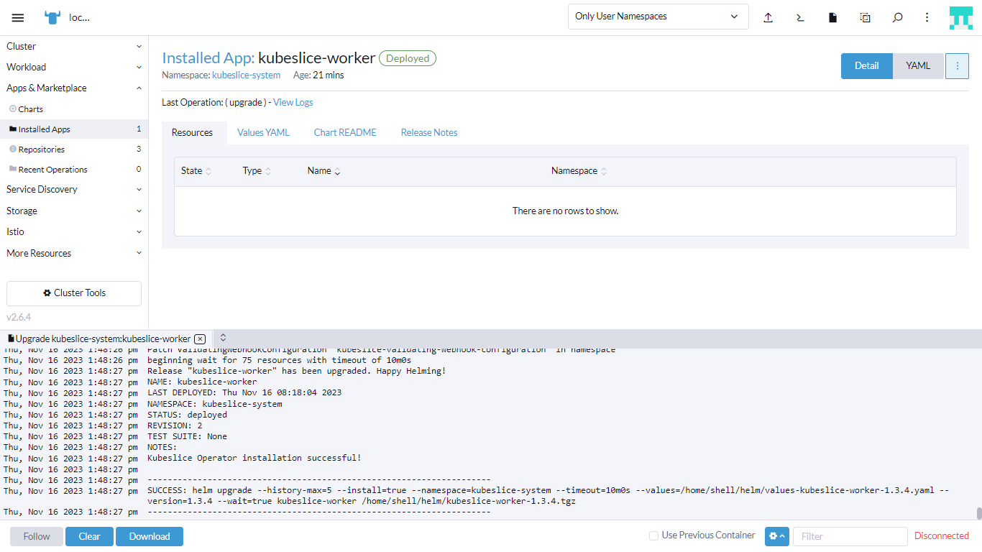Open the resource search magnifier icon
982x552 pixels.
point(897,18)
